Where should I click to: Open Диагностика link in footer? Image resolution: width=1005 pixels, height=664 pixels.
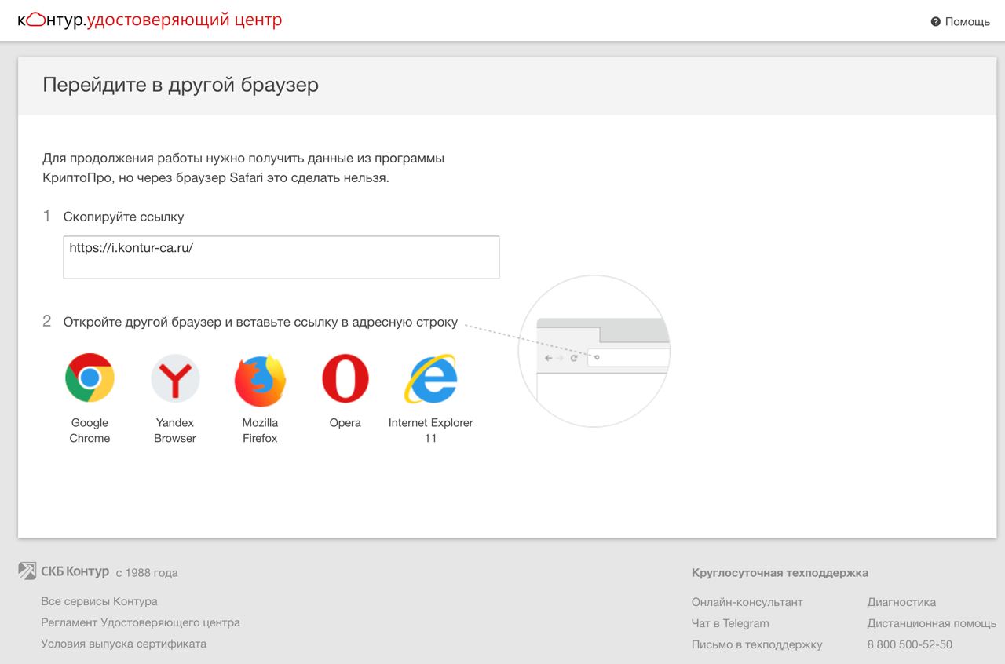901,602
